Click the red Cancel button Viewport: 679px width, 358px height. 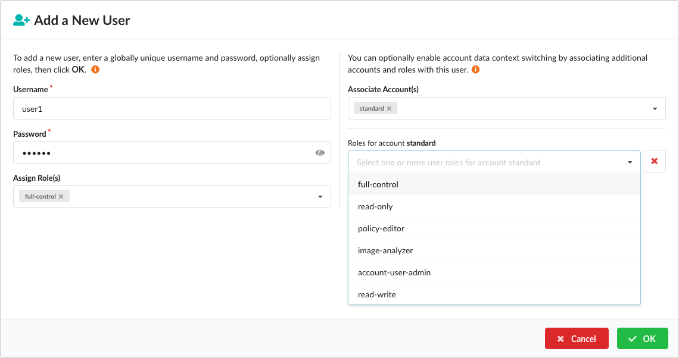[576, 338]
